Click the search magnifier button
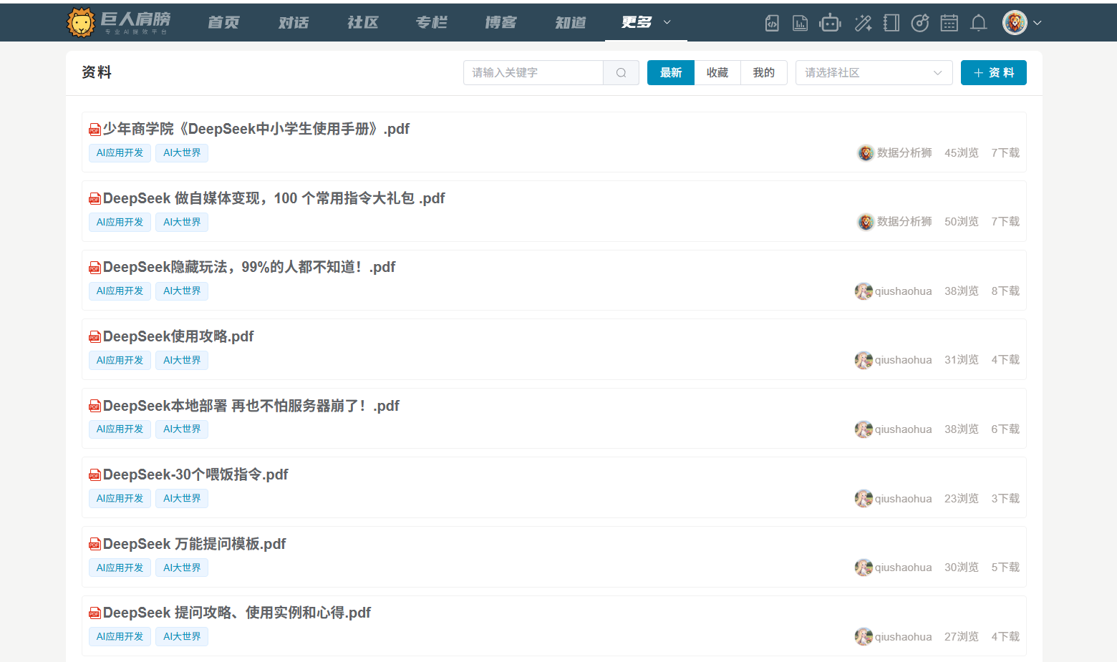 621,72
